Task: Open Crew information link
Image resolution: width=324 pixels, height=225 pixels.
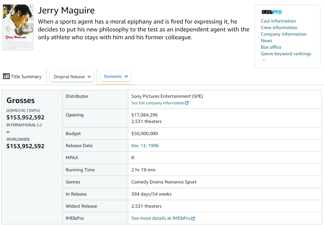Action: tap(279, 27)
